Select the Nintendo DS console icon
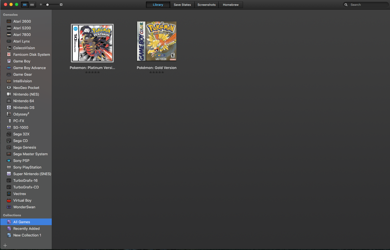Image resolution: width=390 pixels, height=250 pixels. click(9, 107)
